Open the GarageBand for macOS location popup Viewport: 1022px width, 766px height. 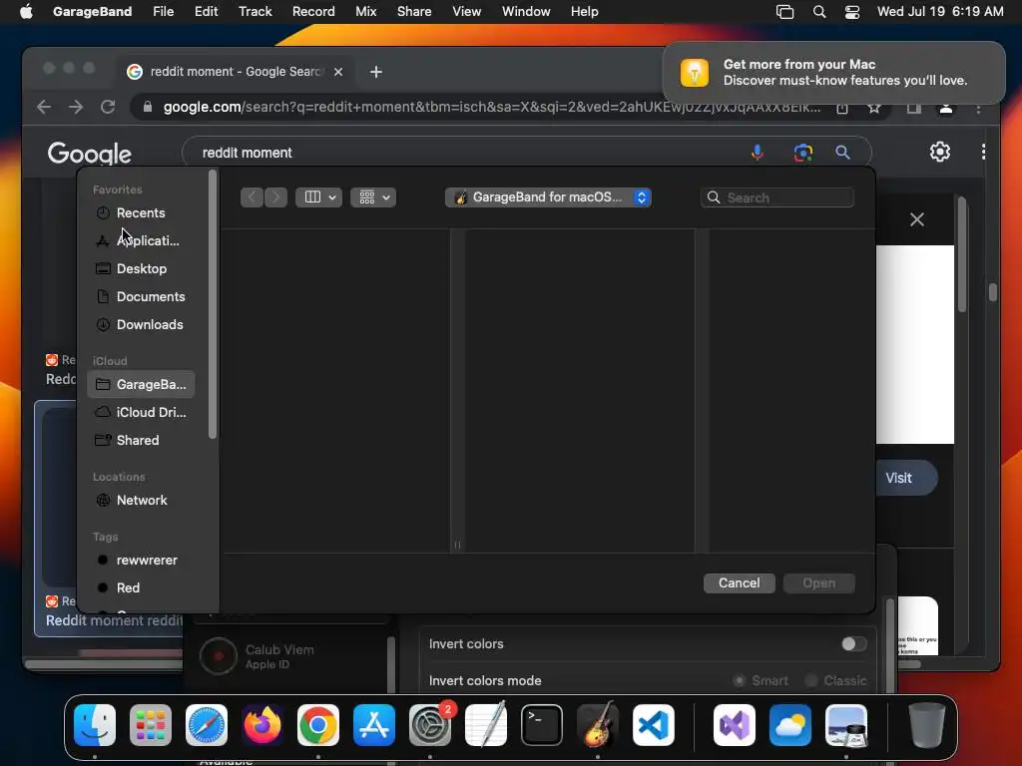coord(548,197)
